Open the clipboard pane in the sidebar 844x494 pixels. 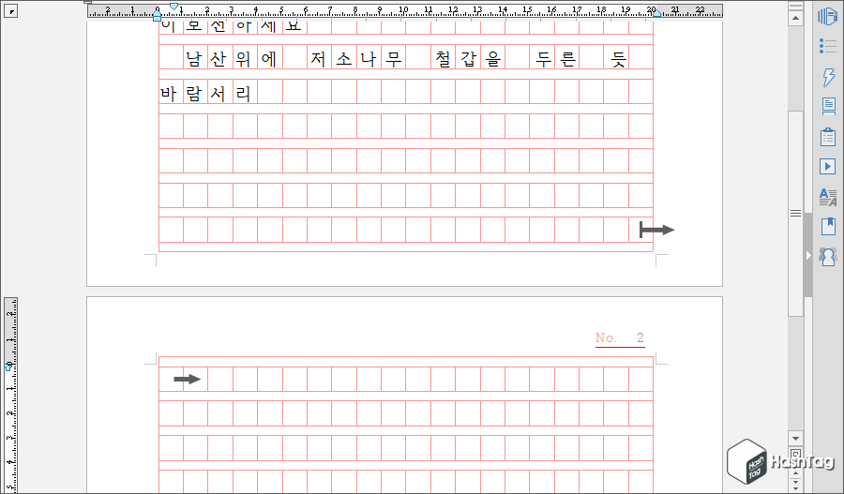click(x=828, y=137)
